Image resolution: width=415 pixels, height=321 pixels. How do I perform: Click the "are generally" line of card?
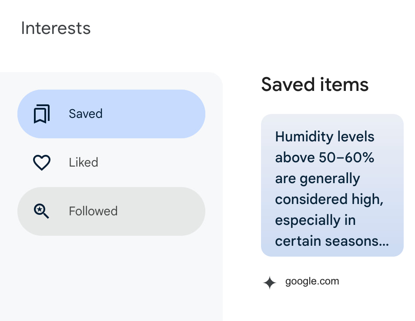pos(318,178)
